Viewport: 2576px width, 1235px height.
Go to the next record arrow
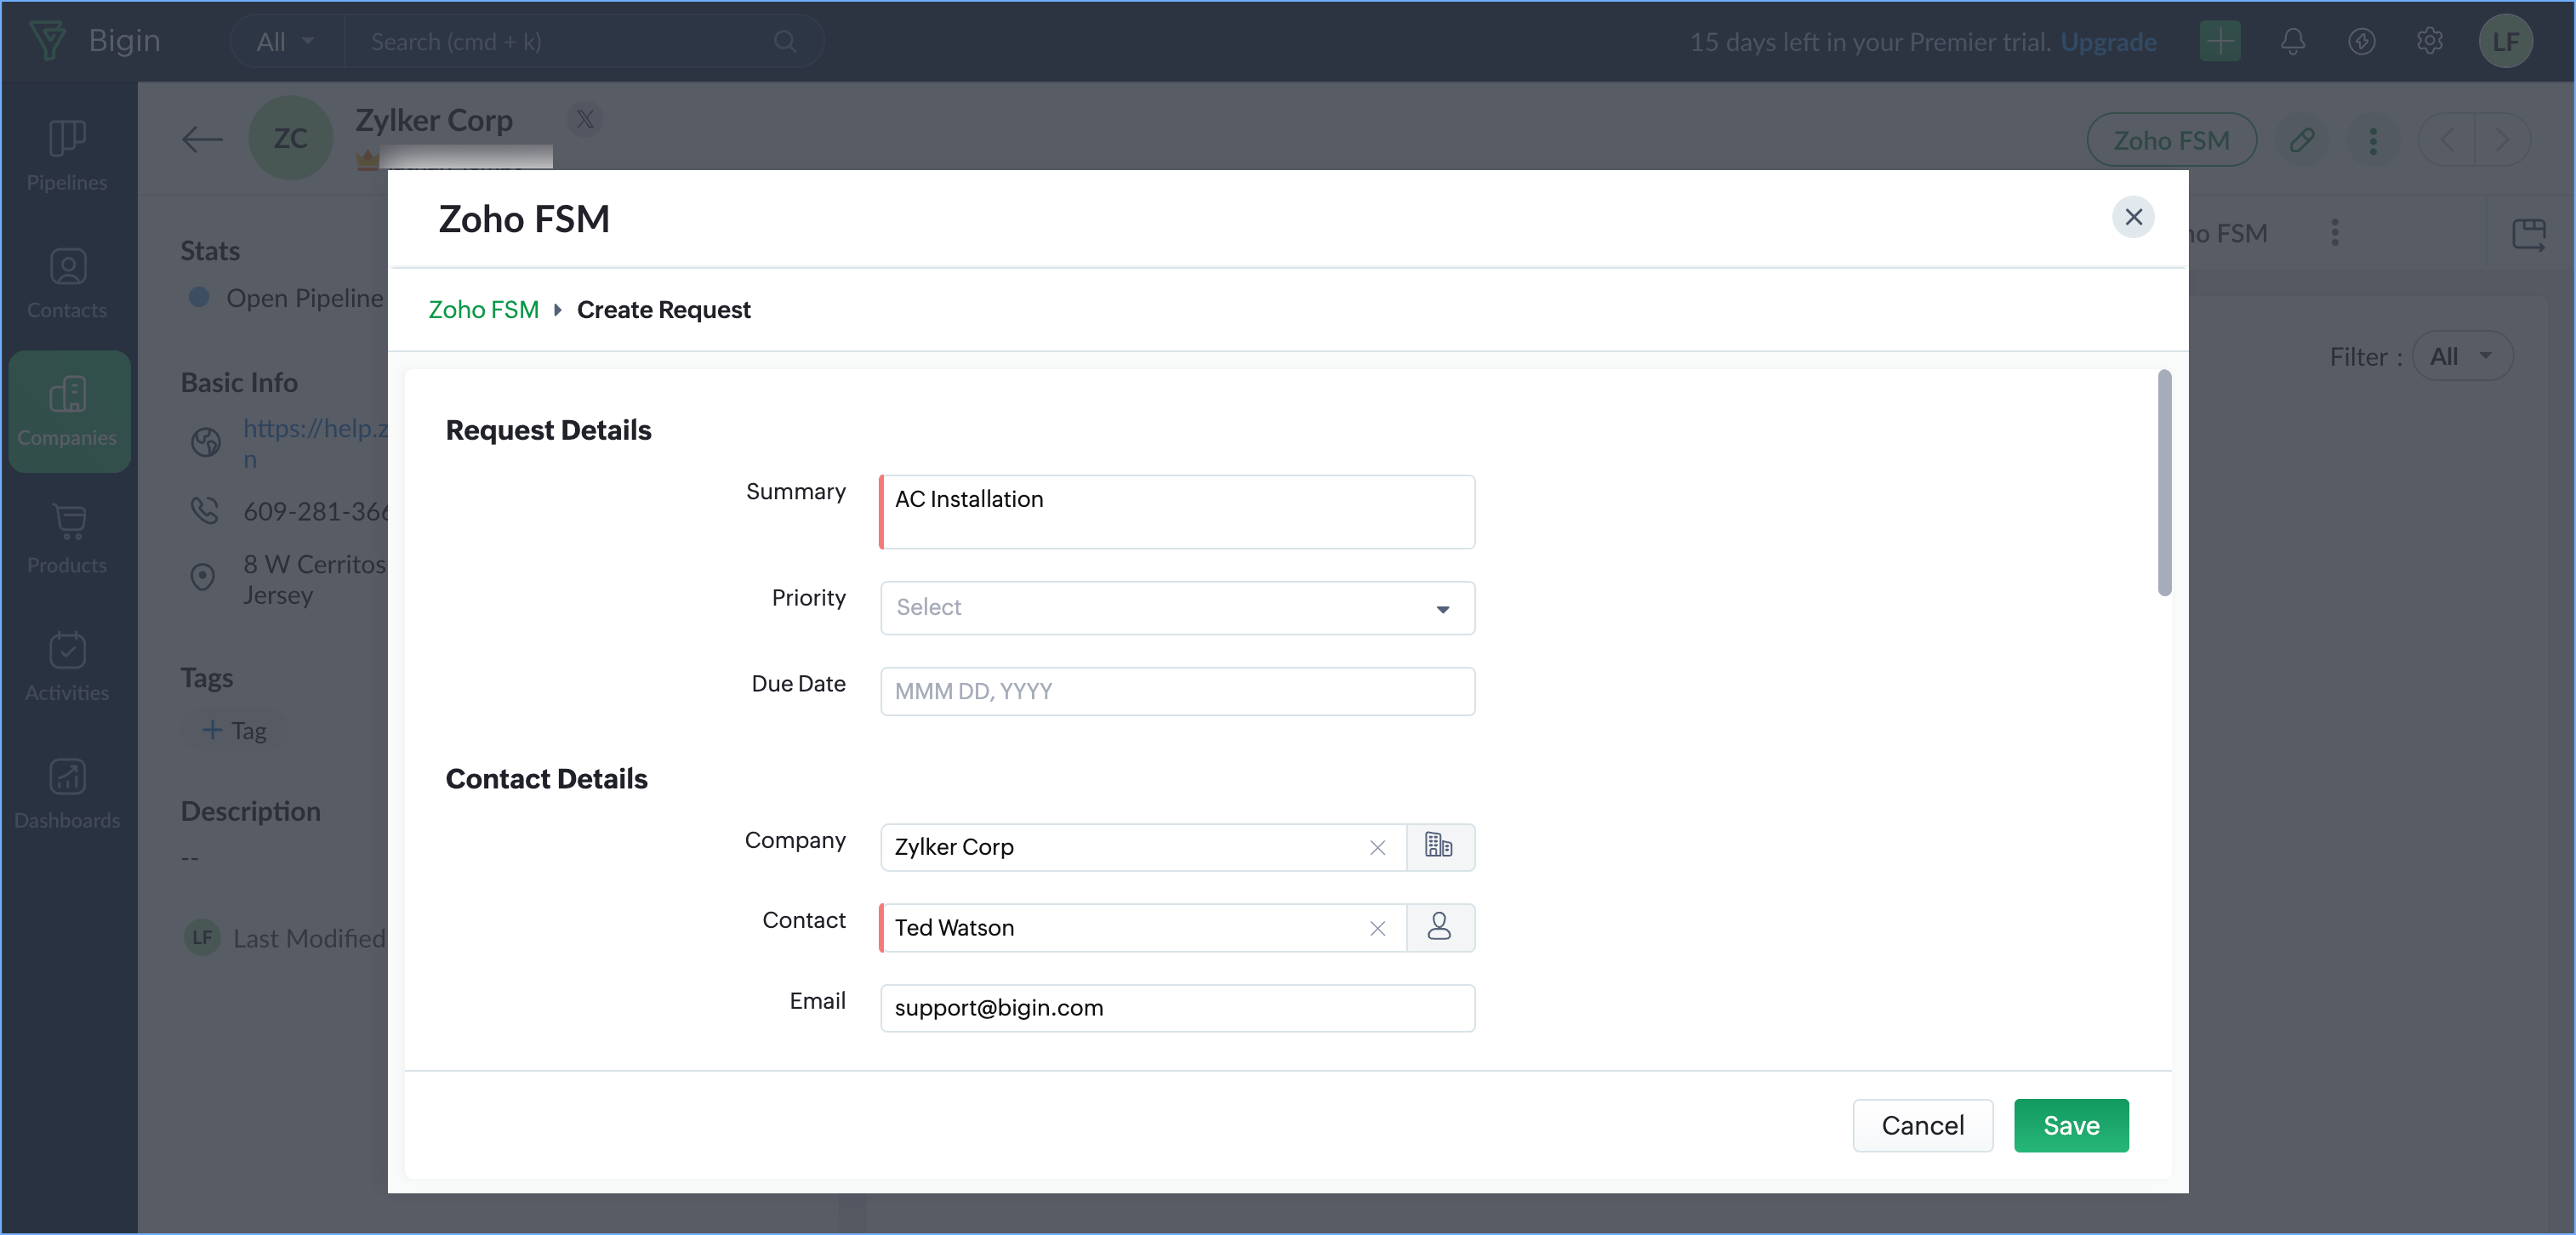pyautogui.click(x=2502, y=140)
